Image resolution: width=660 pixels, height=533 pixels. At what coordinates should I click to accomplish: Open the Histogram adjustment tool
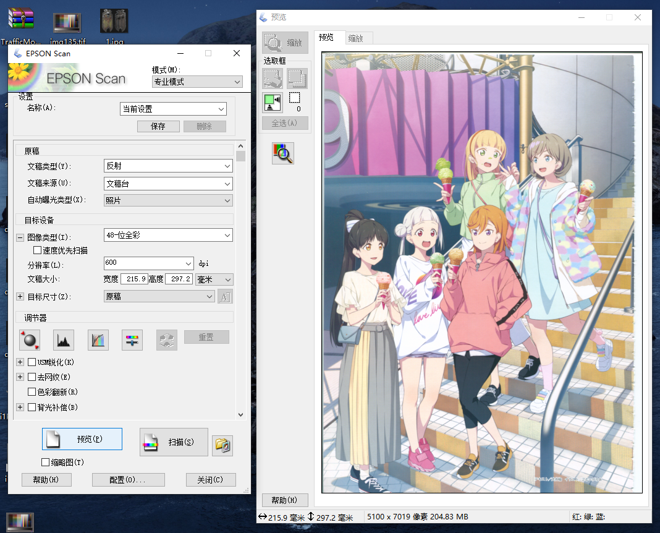[x=64, y=339]
